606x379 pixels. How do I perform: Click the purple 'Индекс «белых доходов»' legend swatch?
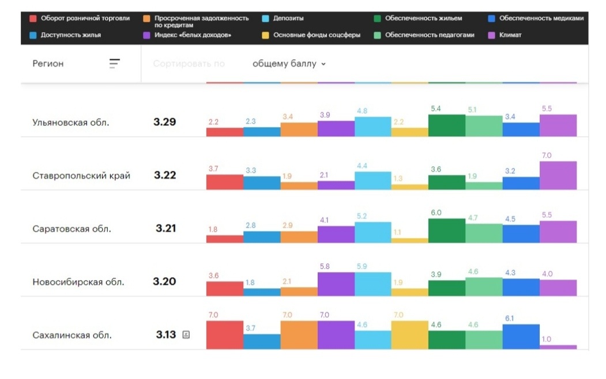coord(146,35)
